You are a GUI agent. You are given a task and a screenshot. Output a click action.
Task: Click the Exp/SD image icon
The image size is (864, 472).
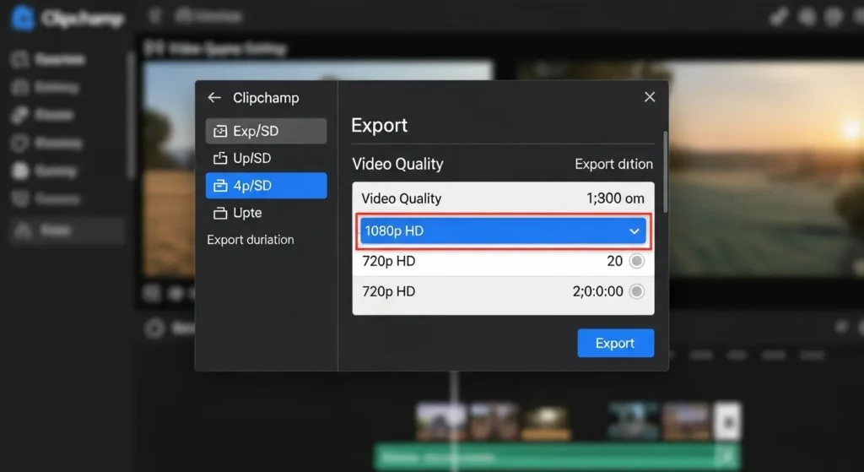point(220,131)
